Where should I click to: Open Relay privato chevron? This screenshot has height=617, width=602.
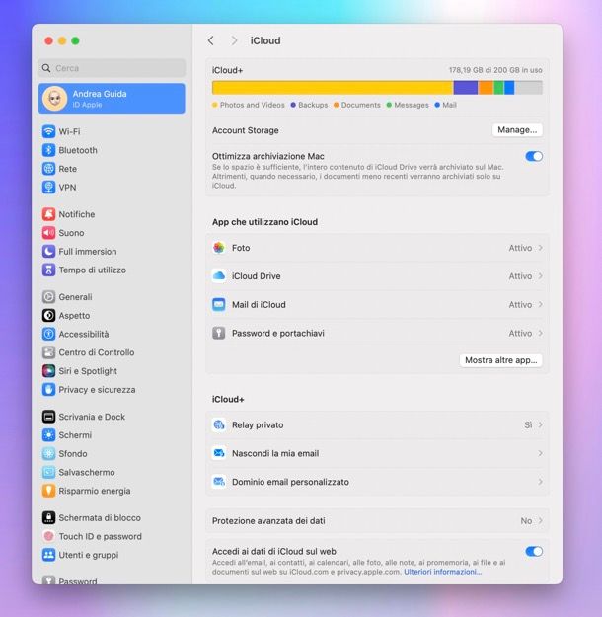click(541, 424)
